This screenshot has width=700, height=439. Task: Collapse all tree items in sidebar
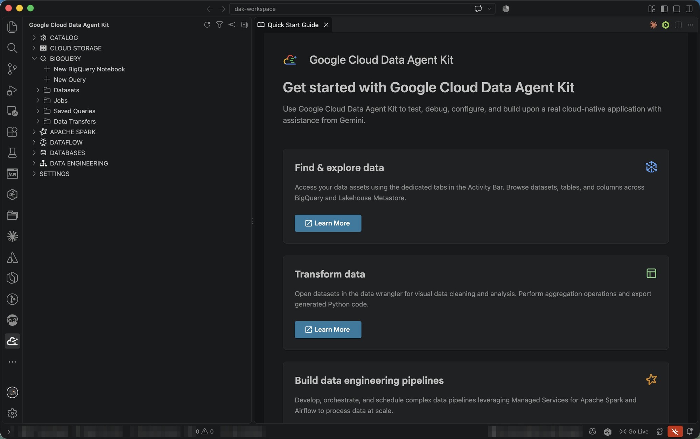point(244,25)
